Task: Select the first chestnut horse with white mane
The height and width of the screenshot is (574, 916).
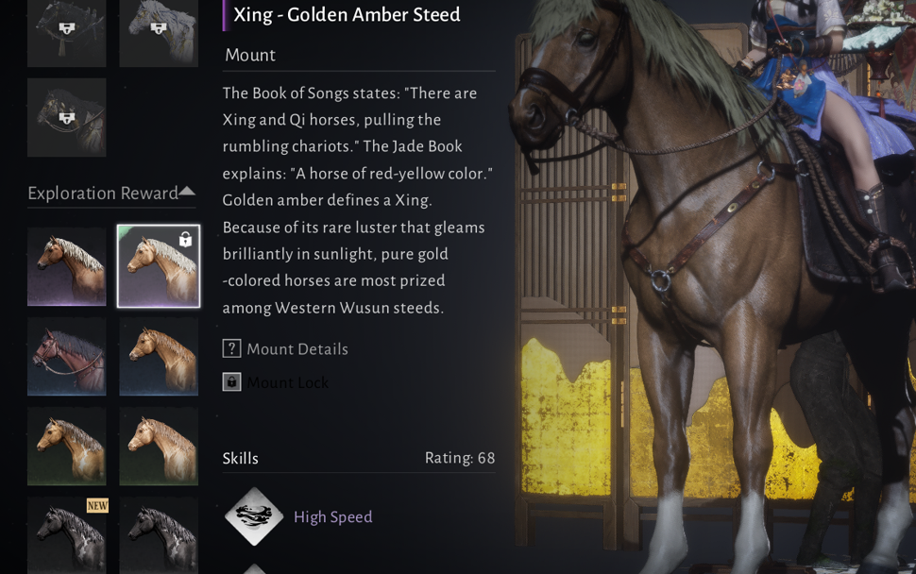Action: pyautogui.click(x=67, y=266)
